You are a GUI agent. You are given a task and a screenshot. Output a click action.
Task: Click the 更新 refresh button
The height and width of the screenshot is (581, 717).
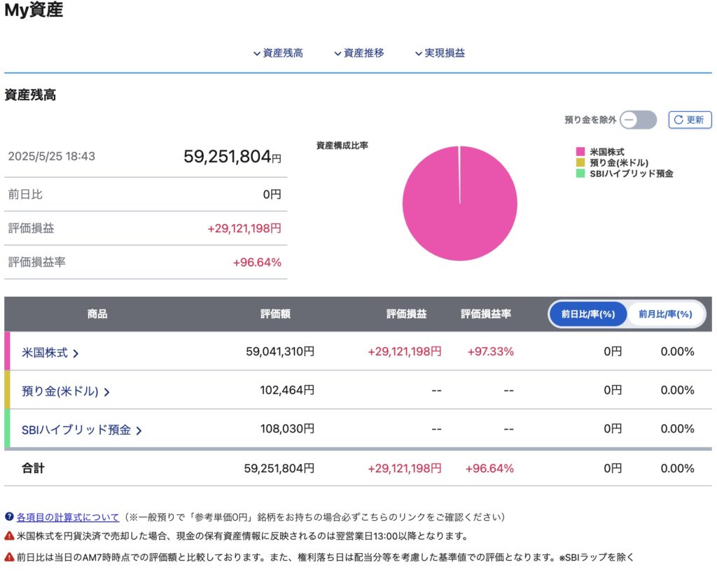tap(690, 120)
